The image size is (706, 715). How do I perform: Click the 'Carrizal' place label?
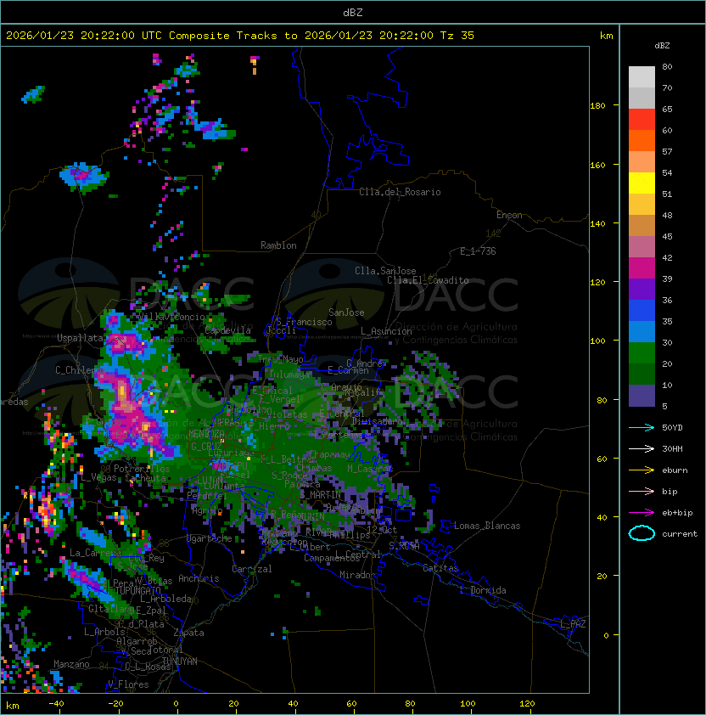251,569
